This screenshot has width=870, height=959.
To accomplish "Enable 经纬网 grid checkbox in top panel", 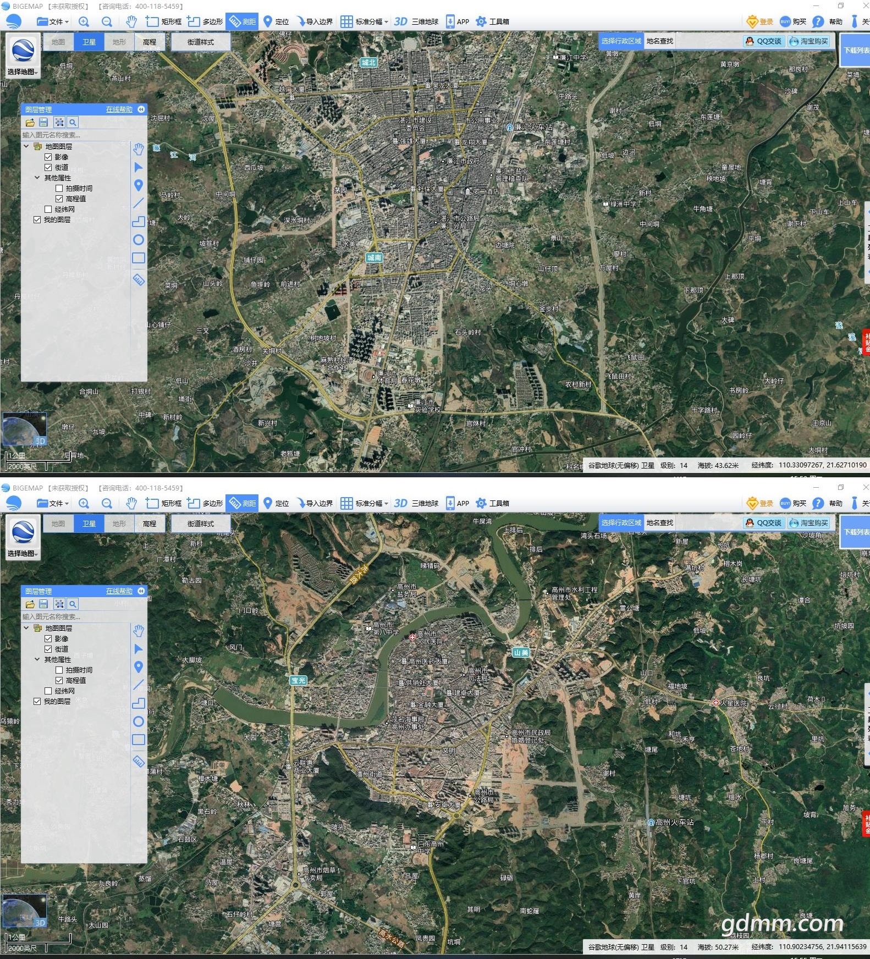I will point(48,209).
